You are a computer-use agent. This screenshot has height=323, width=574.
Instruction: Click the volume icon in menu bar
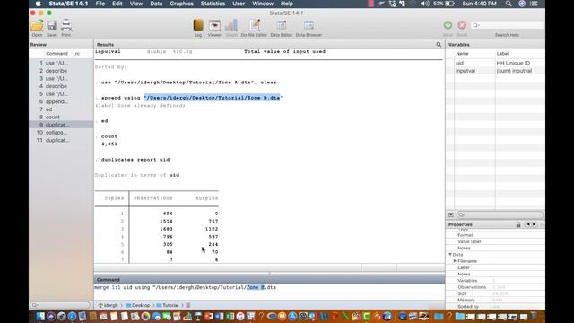point(424,4)
